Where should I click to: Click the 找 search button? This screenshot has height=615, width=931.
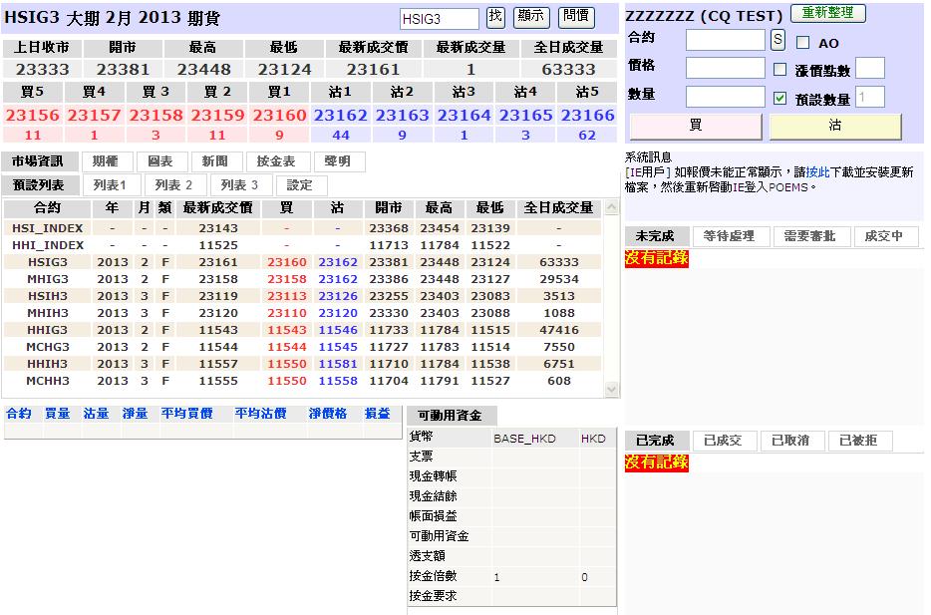tap(495, 17)
